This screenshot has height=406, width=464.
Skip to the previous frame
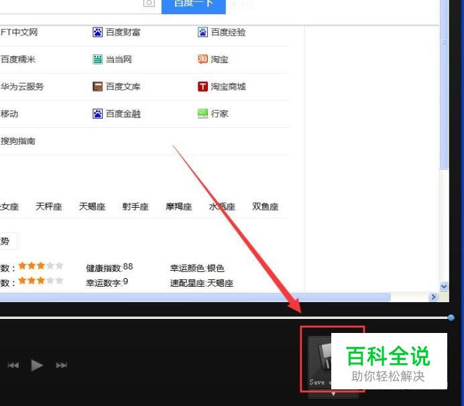[x=13, y=366]
